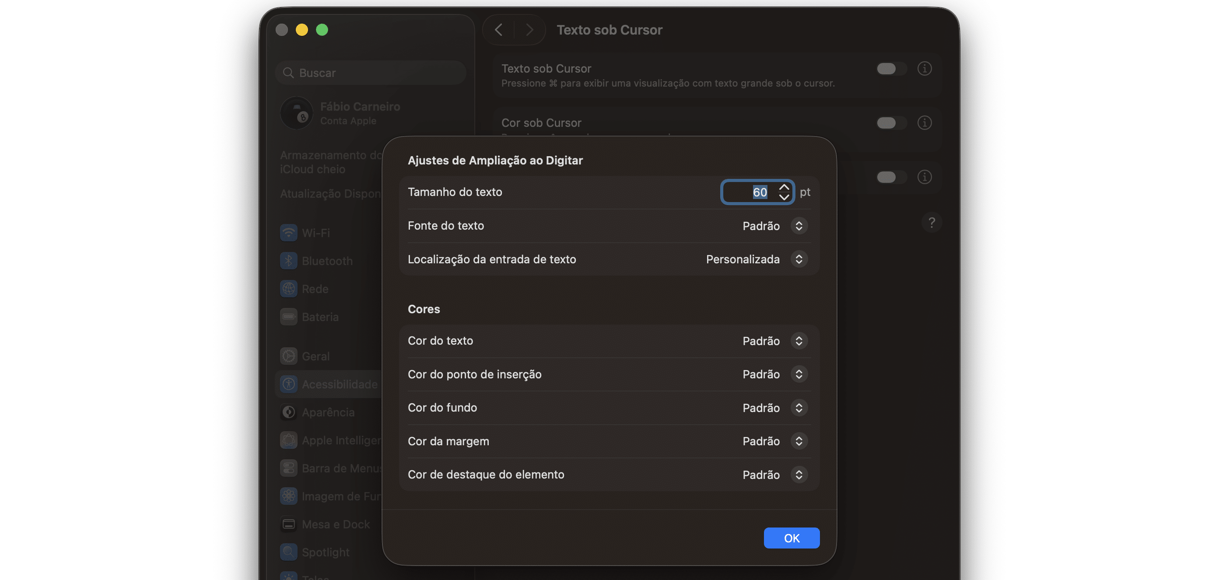Click the Buscar search field
Image resolution: width=1226 pixels, height=580 pixels.
(x=370, y=73)
